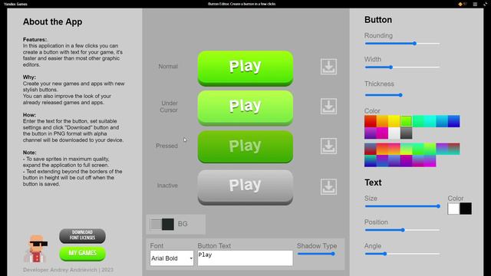This screenshot has width=491, height=276.
Task: Pick the solid magenta button color swatch
Action: click(382, 133)
